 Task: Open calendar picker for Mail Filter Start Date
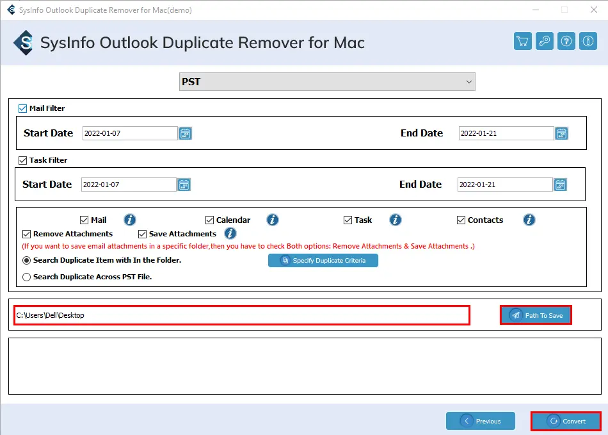(186, 133)
